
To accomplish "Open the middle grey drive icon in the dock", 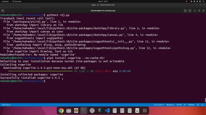I will (122, 111).
